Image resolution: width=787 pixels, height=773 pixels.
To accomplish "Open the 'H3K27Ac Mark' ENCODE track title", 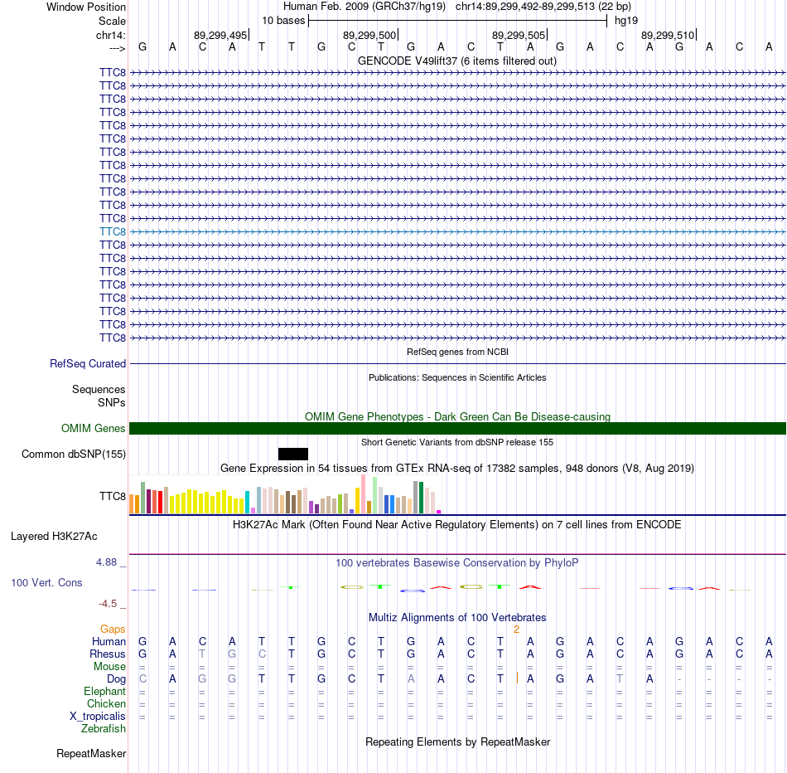I will (457, 525).
